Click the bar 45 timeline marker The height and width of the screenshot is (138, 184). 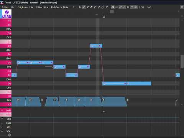tap(103, 17)
